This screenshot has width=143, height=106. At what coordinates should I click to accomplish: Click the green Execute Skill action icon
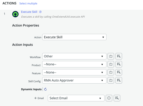(x=15, y=14)
